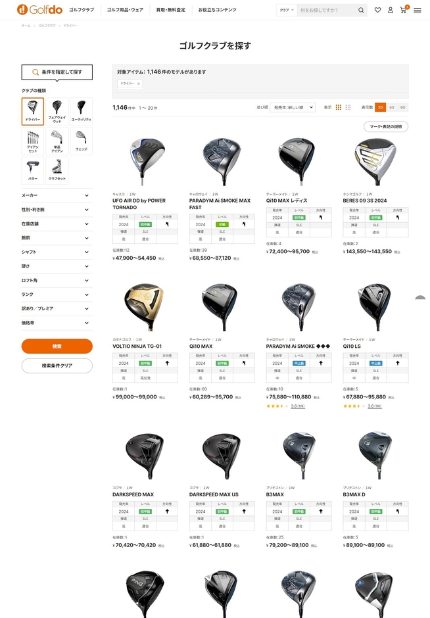Switch to grid view display icon
Image resolution: width=430 pixels, height=618 pixels.
click(x=338, y=107)
